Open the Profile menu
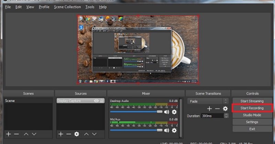This screenshot has height=144, width=275. coord(44,7)
